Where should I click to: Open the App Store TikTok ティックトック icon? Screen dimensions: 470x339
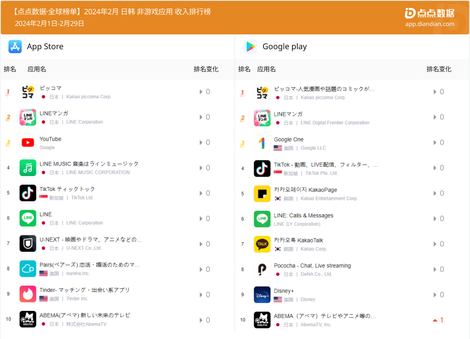pos(28,193)
